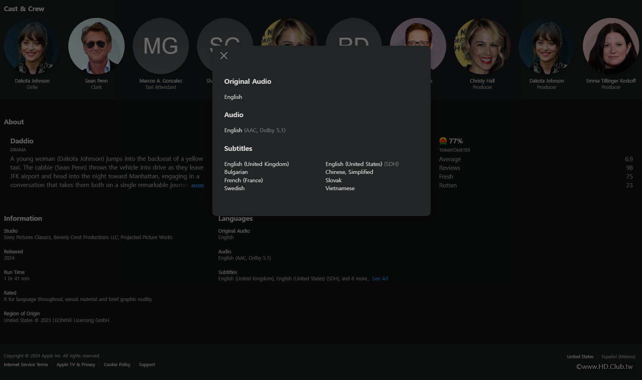642x380 pixels.
Task: Click the Subtitles heading in the popup
Action: [x=238, y=149]
